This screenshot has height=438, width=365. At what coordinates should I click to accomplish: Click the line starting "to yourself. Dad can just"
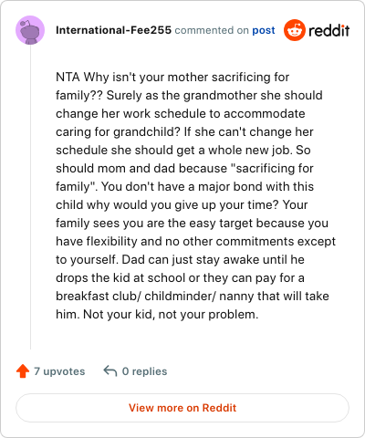(180, 260)
